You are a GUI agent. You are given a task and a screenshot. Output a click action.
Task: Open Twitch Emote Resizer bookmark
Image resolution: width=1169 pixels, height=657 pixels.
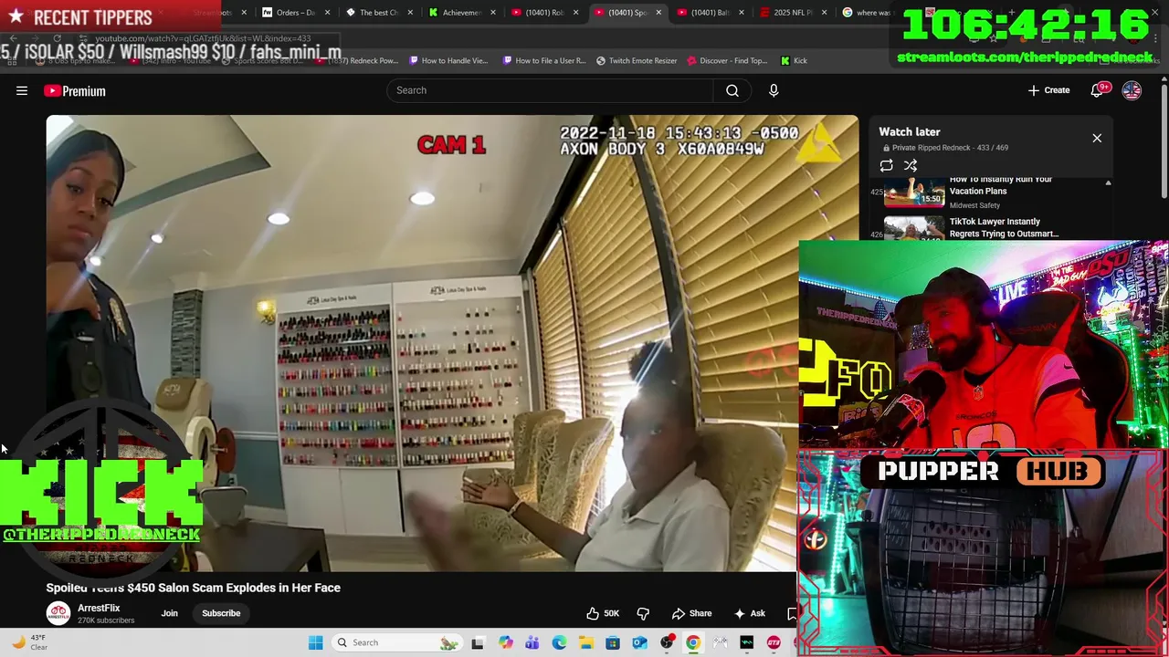[x=637, y=61]
